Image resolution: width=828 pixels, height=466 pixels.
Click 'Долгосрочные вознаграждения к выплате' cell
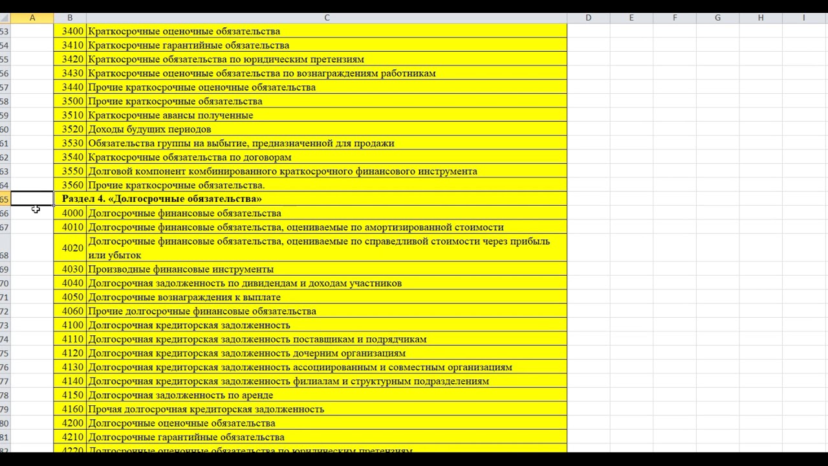click(327, 297)
